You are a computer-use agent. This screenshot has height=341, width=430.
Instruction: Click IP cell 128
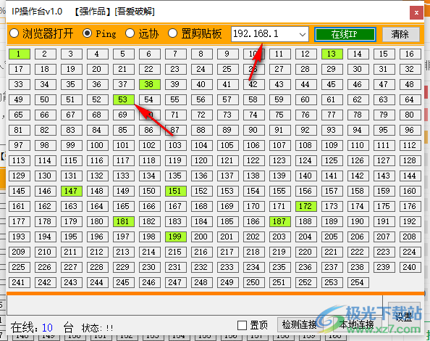(410, 160)
